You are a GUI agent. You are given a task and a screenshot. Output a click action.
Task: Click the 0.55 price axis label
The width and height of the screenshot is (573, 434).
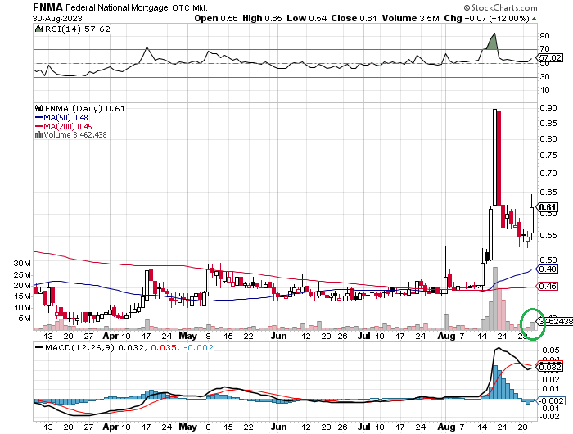click(x=548, y=236)
